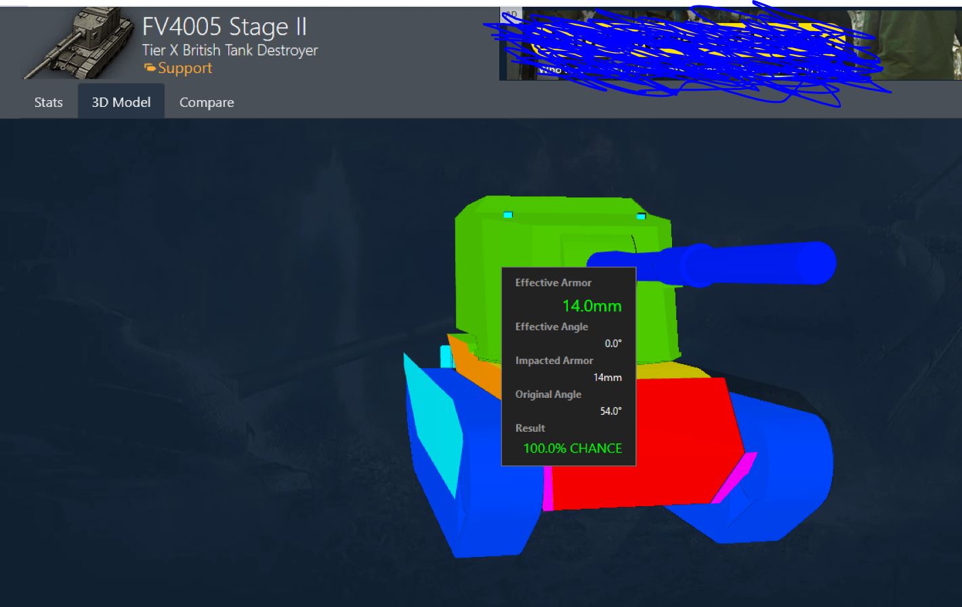Click the Tier X British Tank Destroyer subtitle
The image size is (962, 607).
[x=230, y=50]
